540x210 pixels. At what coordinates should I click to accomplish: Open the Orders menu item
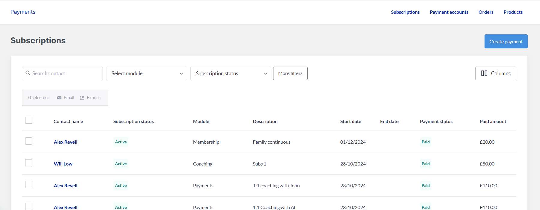(486, 12)
